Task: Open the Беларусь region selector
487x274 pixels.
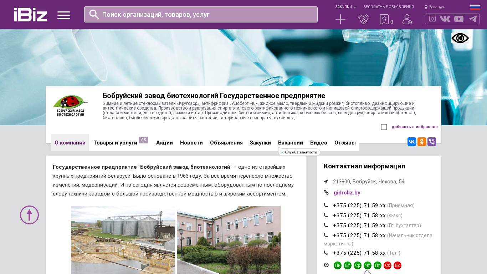Action: (435, 7)
